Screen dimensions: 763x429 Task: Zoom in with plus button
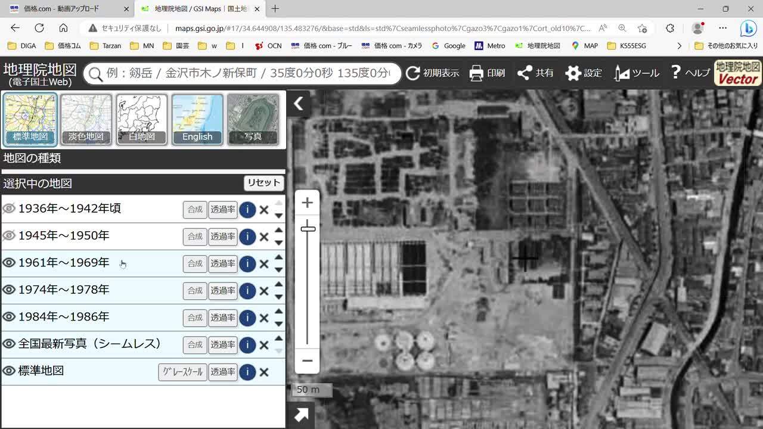307,203
